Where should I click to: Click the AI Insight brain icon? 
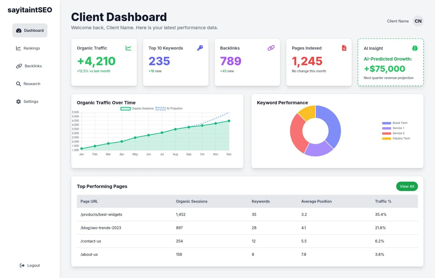pos(415,48)
